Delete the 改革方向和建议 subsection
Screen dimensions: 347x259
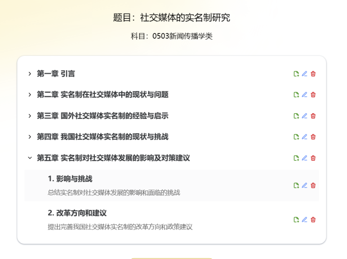click(x=313, y=220)
